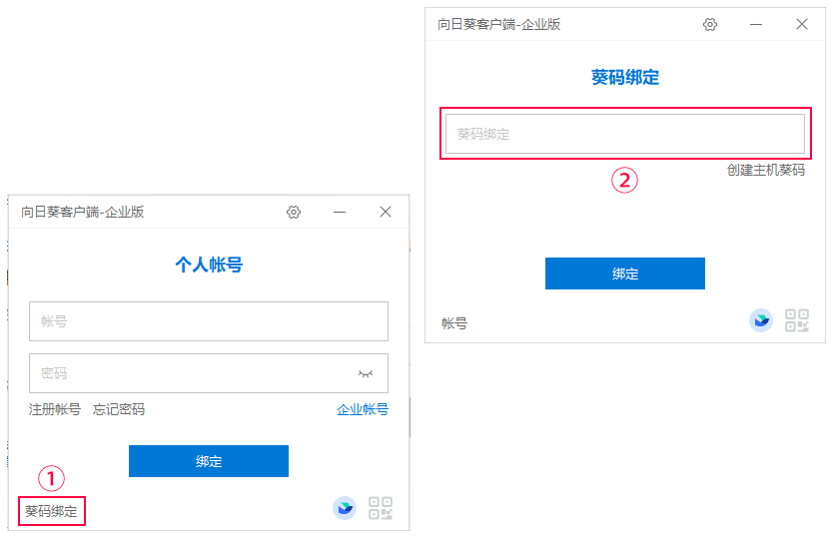This screenshot has height=539, width=832.
Task: Open 创建主机葵码 link
Action: pos(766,171)
